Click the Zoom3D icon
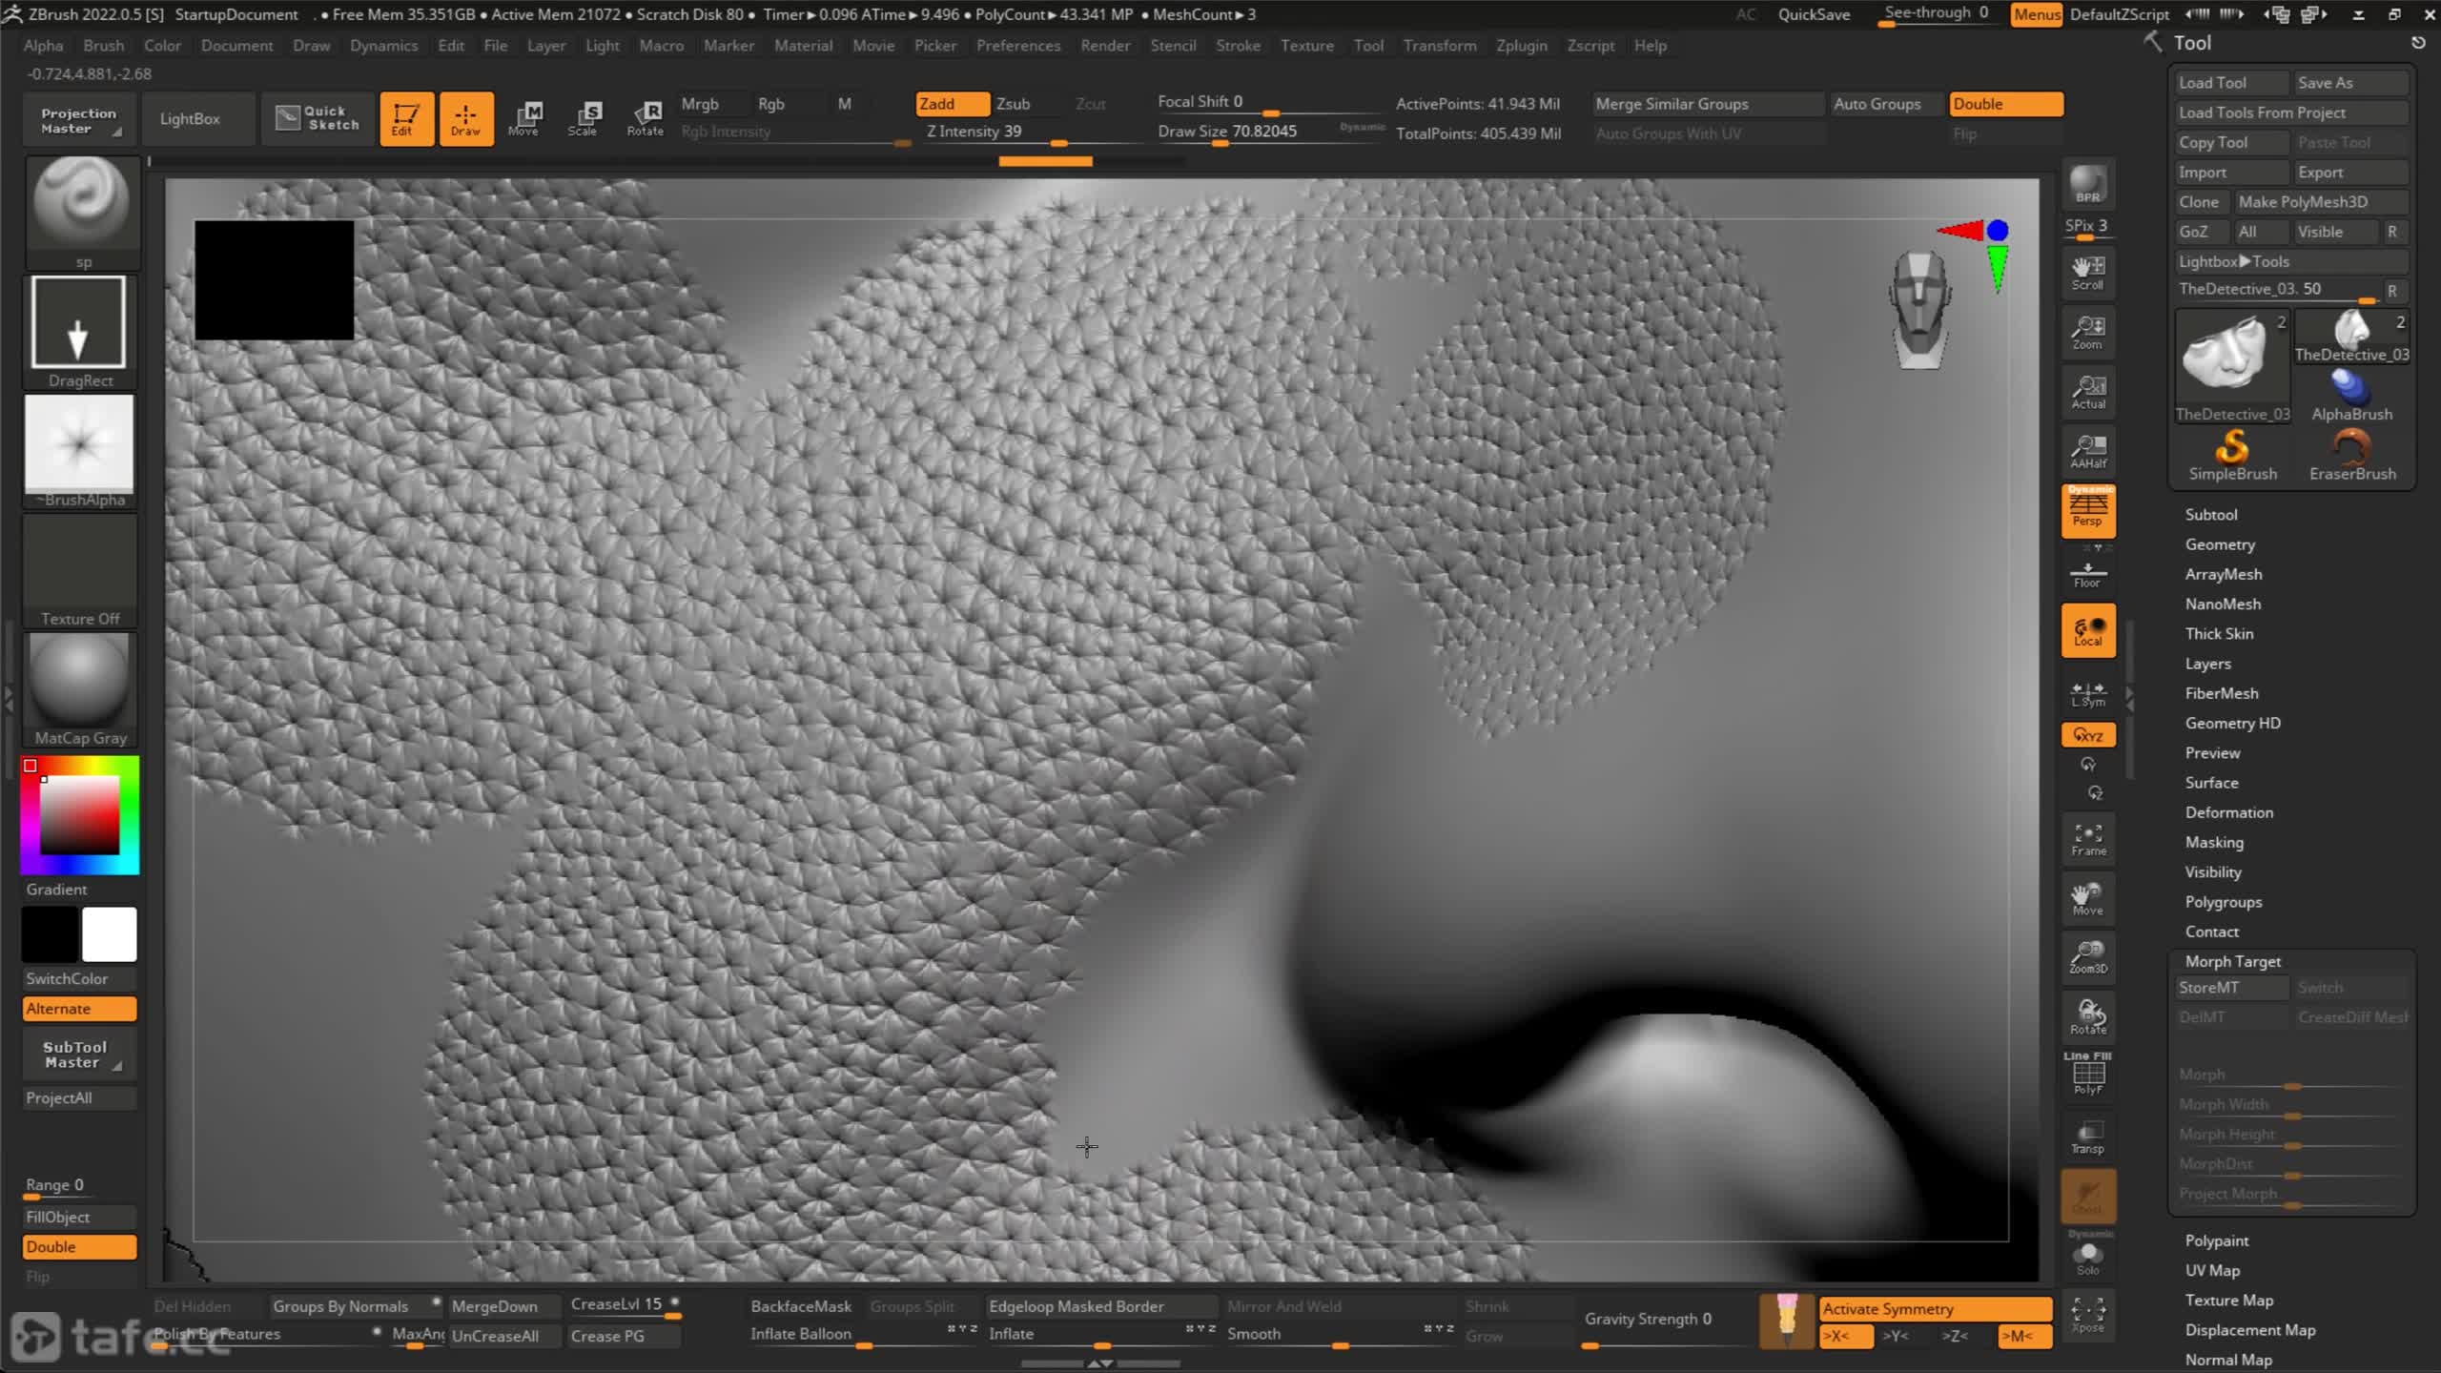 2088,958
